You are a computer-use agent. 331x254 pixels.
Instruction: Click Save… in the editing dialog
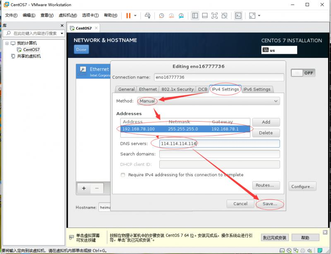click(x=270, y=204)
